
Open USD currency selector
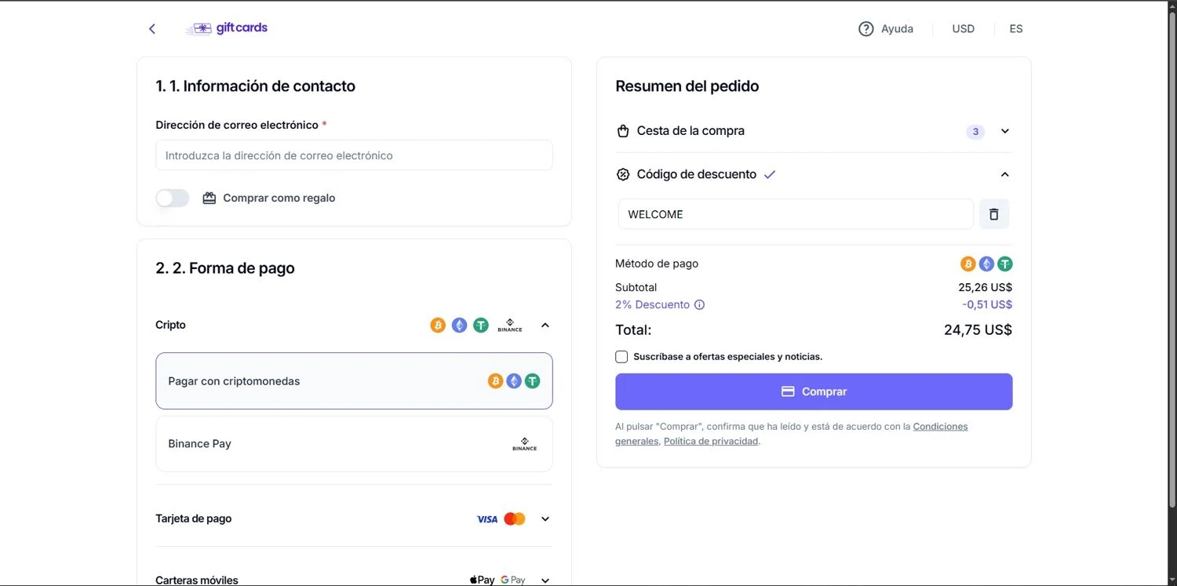click(963, 29)
